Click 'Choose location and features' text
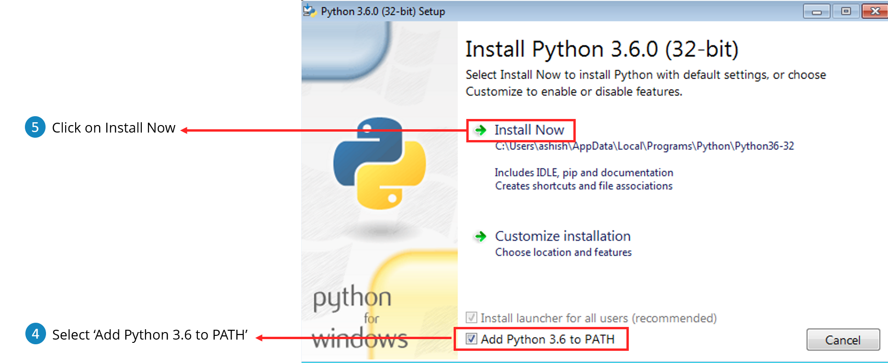 [564, 252]
